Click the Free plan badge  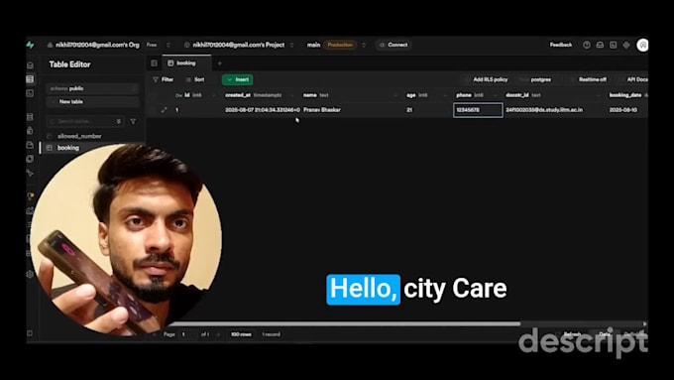pyautogui.click(x=152, y=45)
